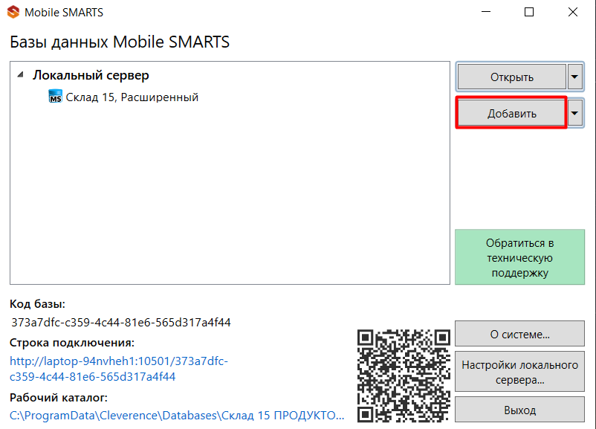Viewport: 596px width, 429px height.
Task: Click the QR code for the database connection
Action: point(404,375)
